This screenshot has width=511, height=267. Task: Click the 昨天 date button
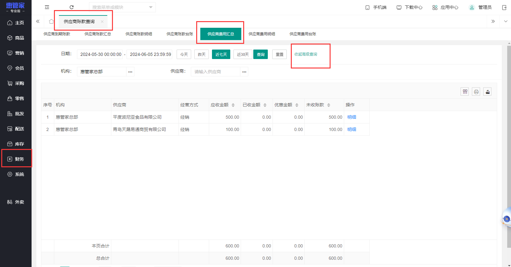(x=202, y=54)
